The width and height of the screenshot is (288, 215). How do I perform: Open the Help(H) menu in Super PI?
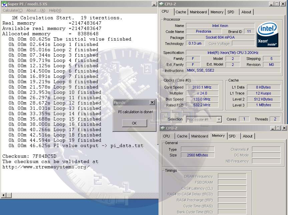[55, 10]
